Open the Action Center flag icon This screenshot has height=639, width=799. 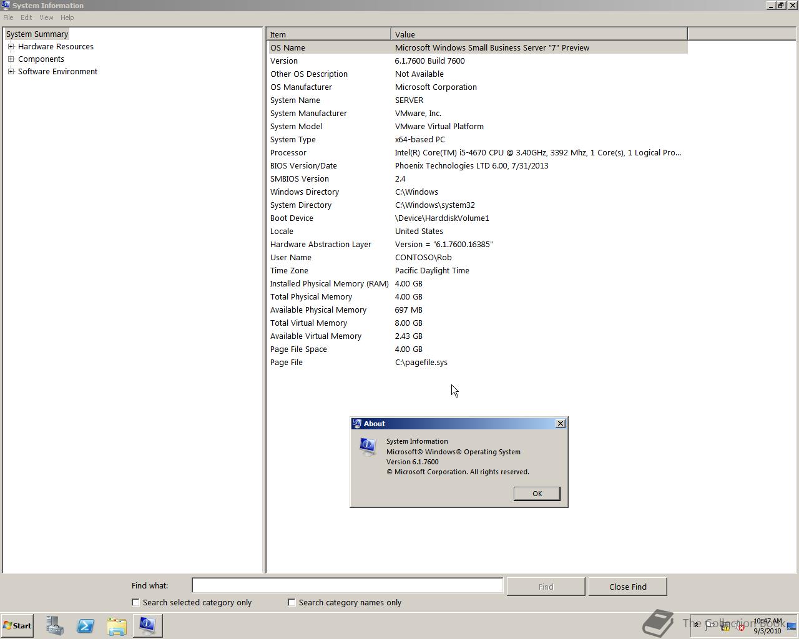coord(710,625)
